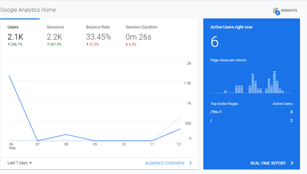Open the AUDIENCE OVERVIEW link

164,163
